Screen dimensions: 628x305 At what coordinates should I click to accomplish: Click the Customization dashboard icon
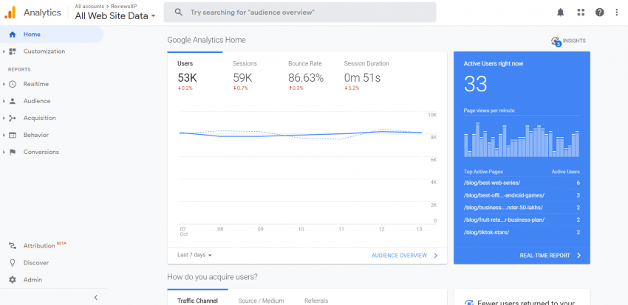click(x=13, y=52)
